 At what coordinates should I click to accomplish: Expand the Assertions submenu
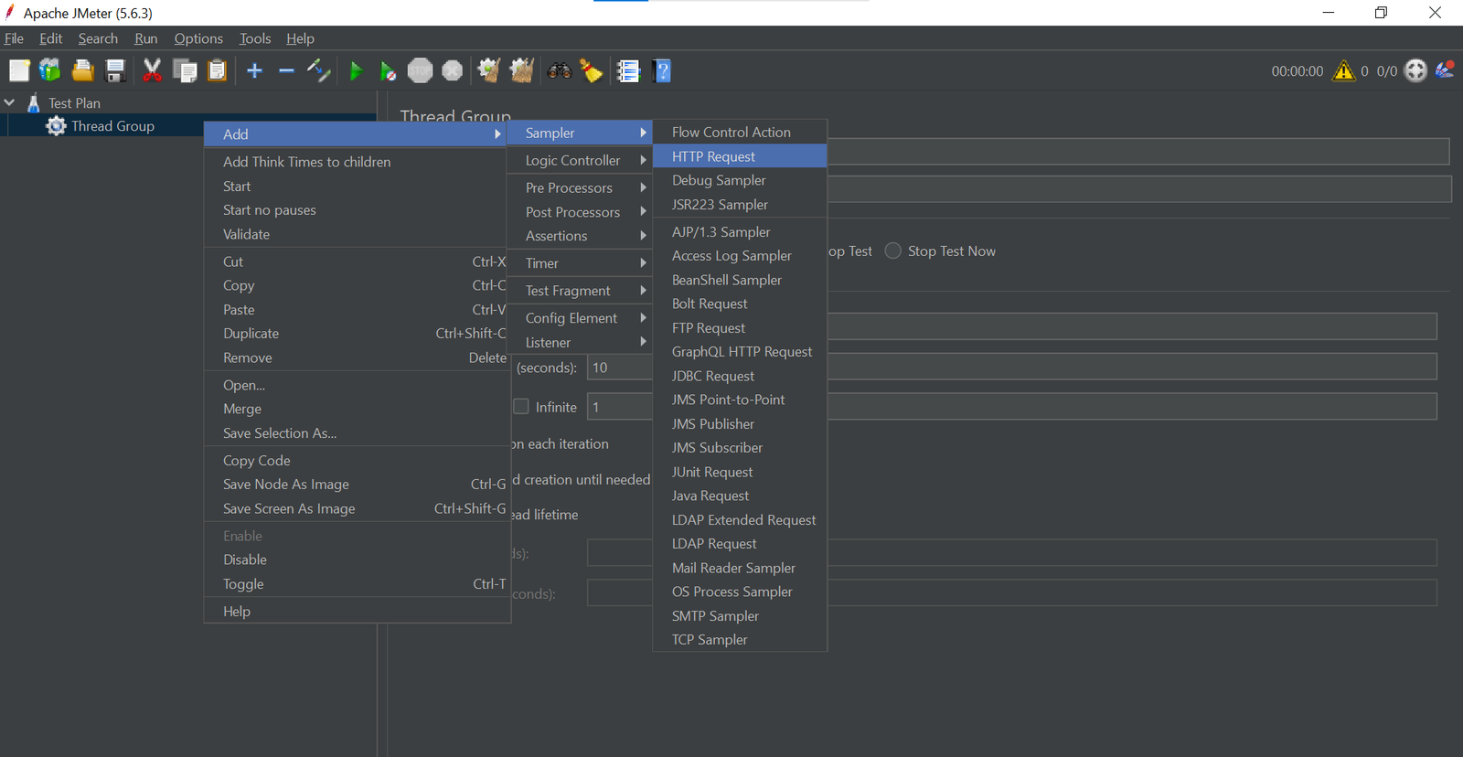pyautogui.click(x=580, y=235)
